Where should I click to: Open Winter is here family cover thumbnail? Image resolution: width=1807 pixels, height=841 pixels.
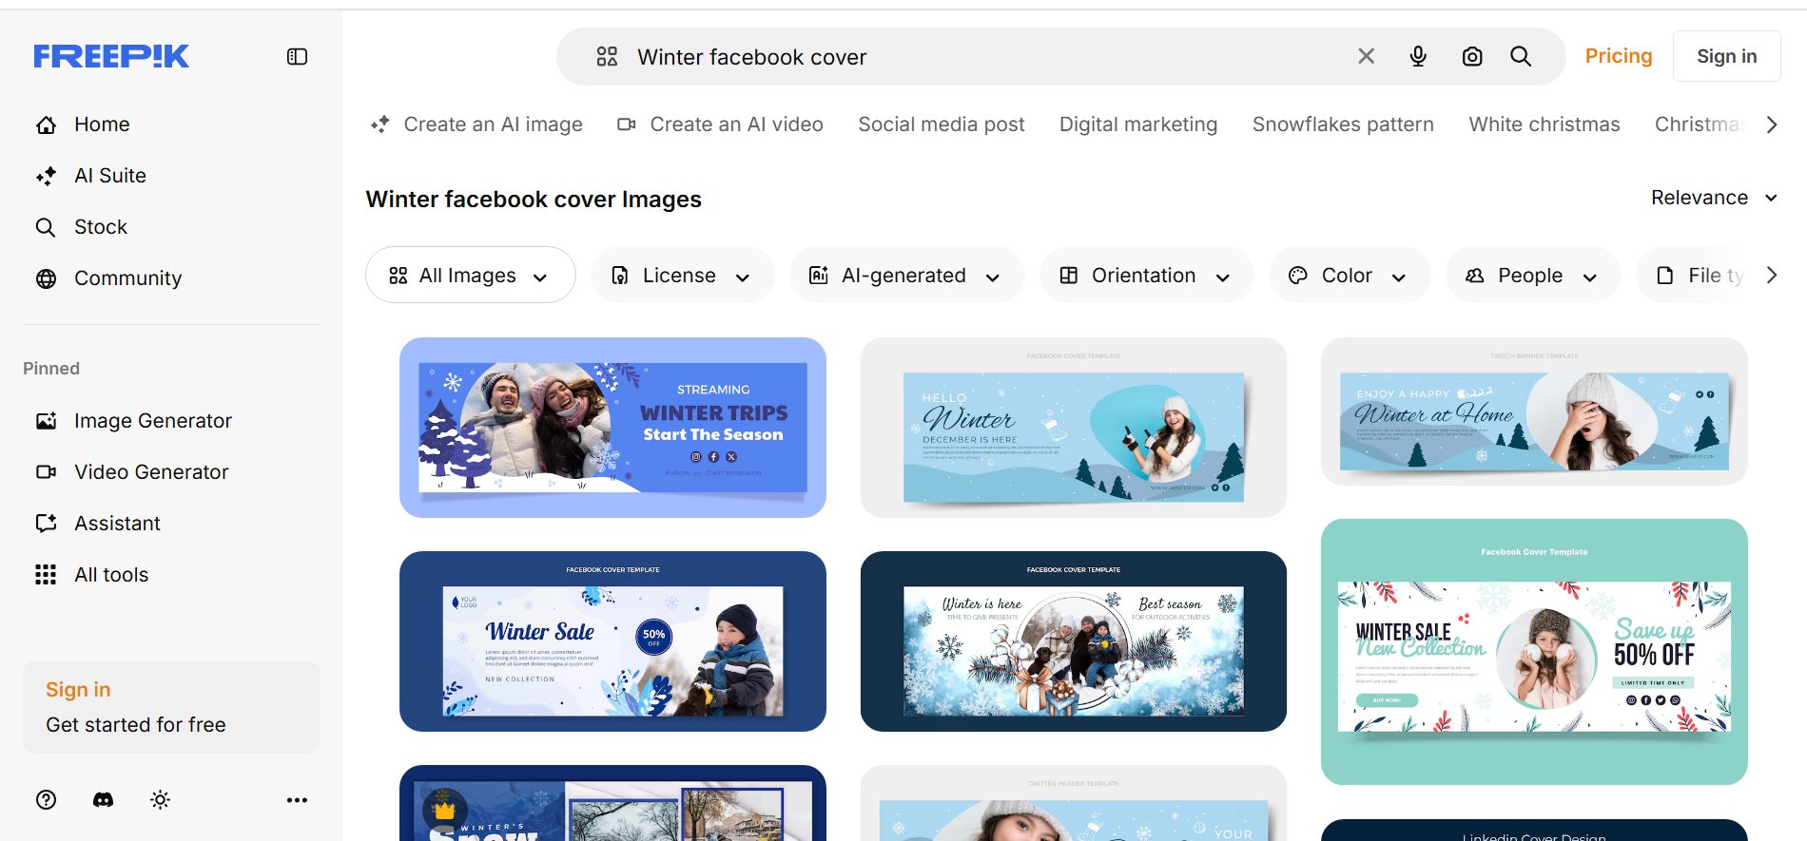point(1073,641)
